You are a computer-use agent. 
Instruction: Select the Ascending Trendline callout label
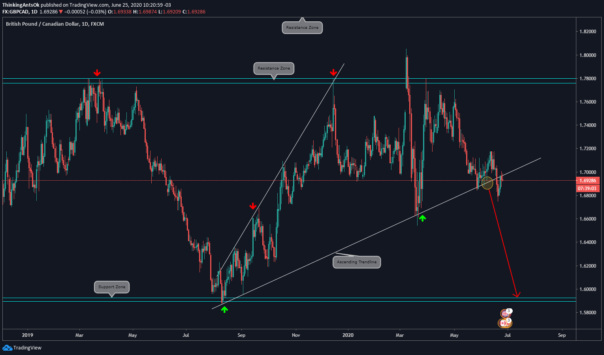coord(357,262)
